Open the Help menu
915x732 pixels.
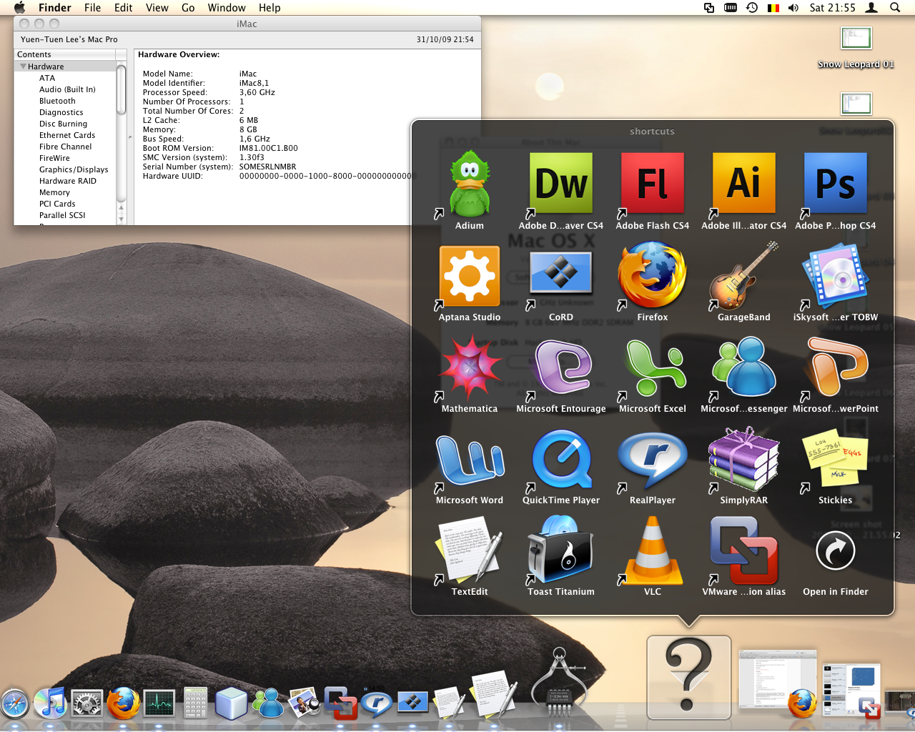point(269,8)
